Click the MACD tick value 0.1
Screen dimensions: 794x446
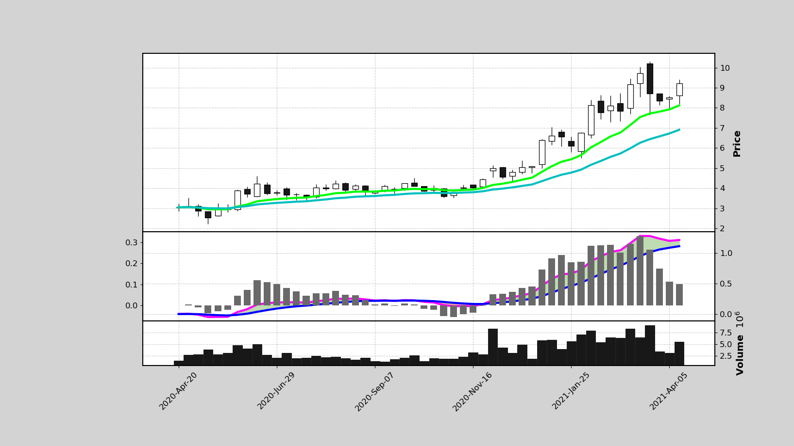(131, 285)
